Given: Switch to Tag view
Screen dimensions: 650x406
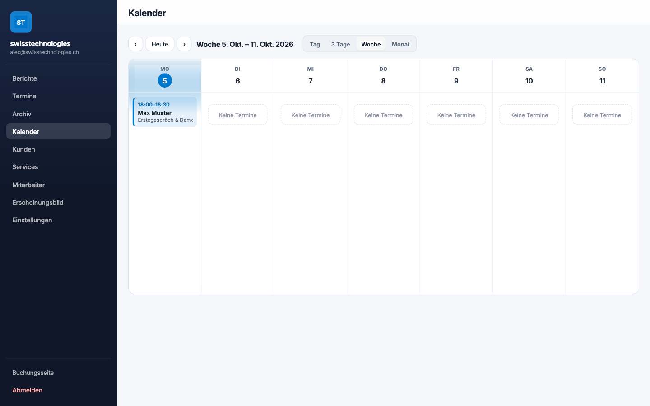Looking at the screenshot, I should [x=315, y=44].
